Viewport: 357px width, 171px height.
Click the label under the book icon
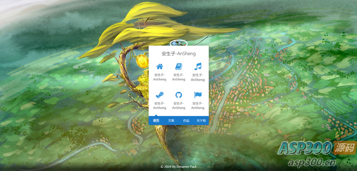[179, 77]
